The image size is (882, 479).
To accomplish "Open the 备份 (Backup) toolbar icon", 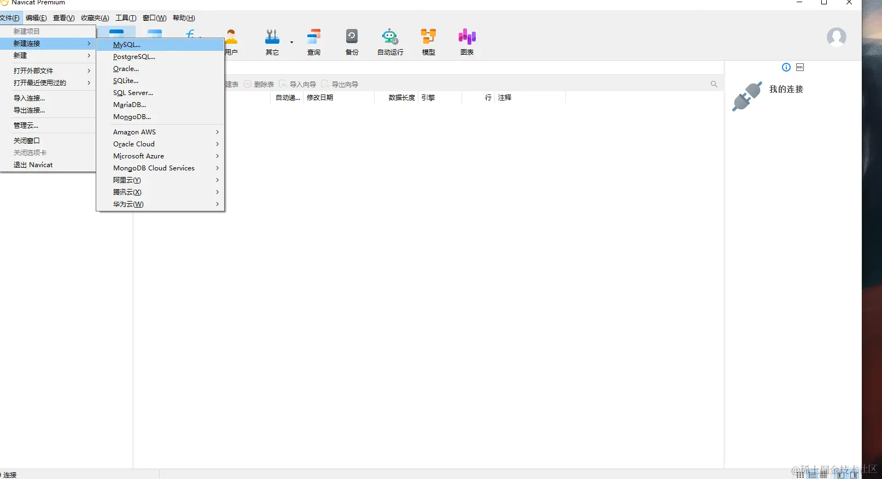I will click(352, 43).
